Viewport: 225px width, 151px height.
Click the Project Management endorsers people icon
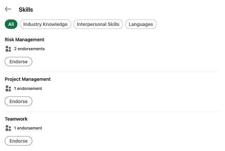point(8,88)
